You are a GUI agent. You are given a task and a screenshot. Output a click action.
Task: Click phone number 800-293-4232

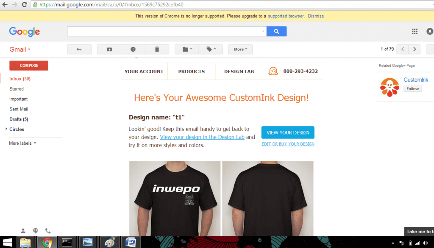[x=300, y=72]
